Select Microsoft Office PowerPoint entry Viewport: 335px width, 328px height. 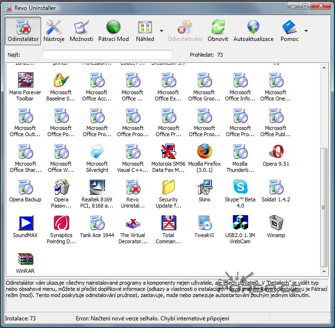click(x=61, y=122)
